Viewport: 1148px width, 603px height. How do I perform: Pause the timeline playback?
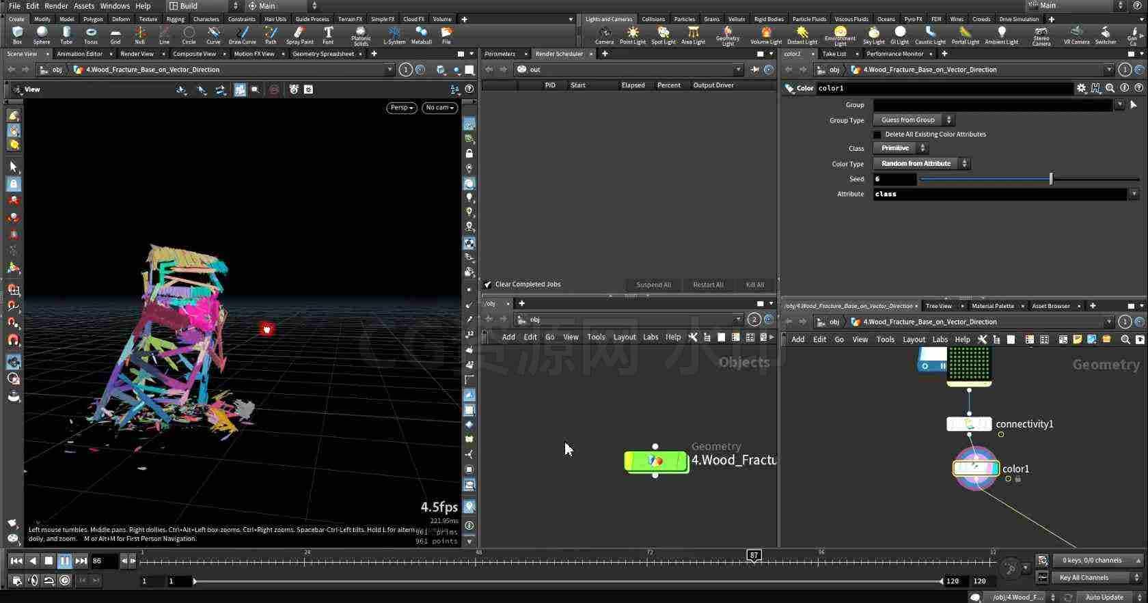coord(64,561)
